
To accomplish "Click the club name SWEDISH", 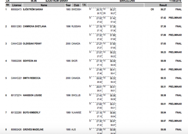I will point(76,9).
